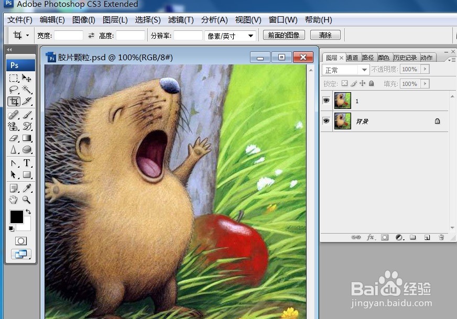Screen dimensions: 457x319
Task: Select the Gradient tool
Action: click(x=27, y=138)
